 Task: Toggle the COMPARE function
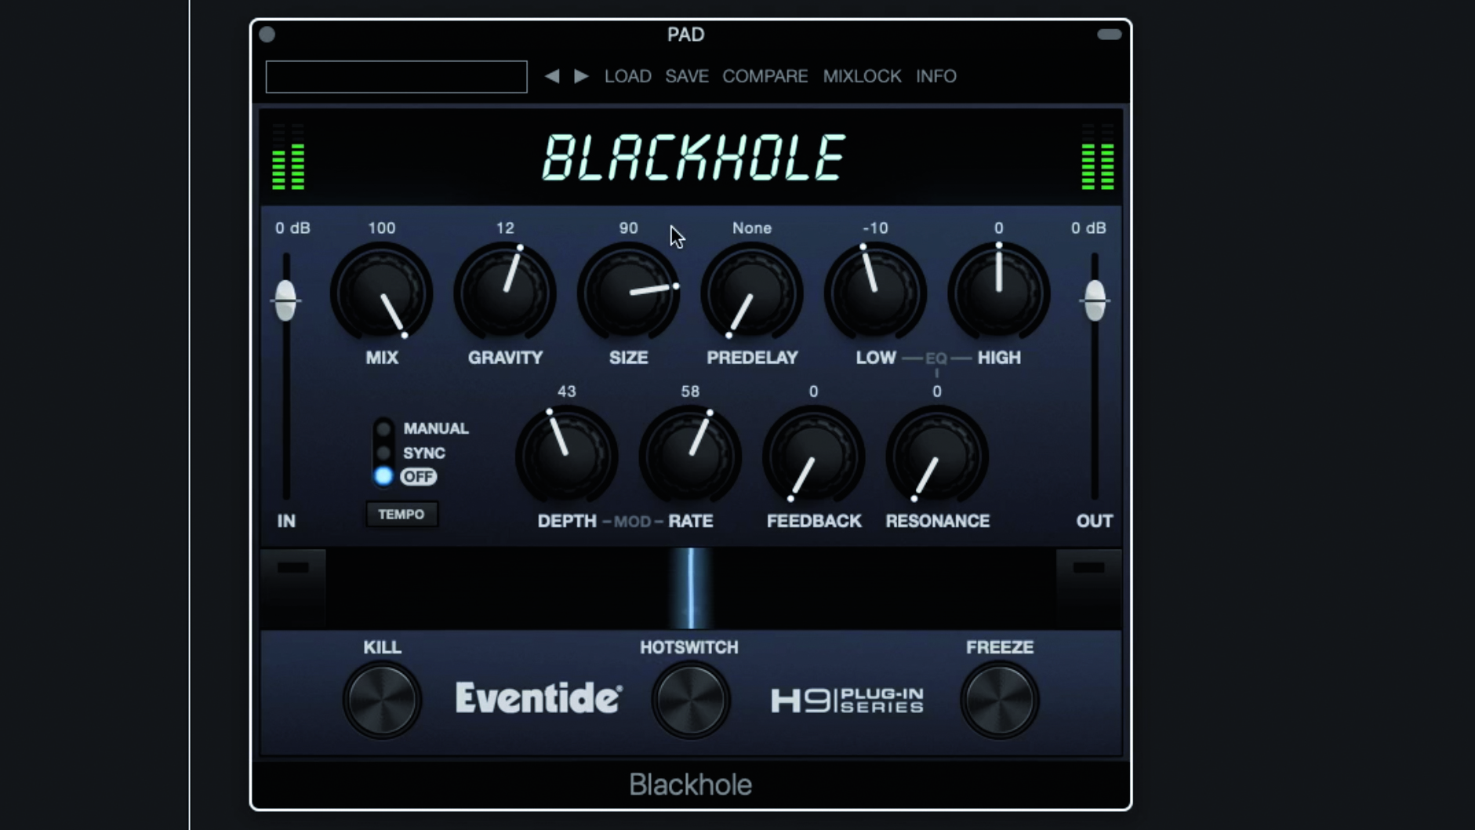tap(765, 76)
